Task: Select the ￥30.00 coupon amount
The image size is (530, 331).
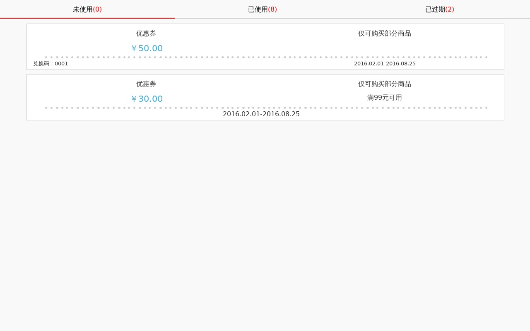Action: click(x=147, y=99)
